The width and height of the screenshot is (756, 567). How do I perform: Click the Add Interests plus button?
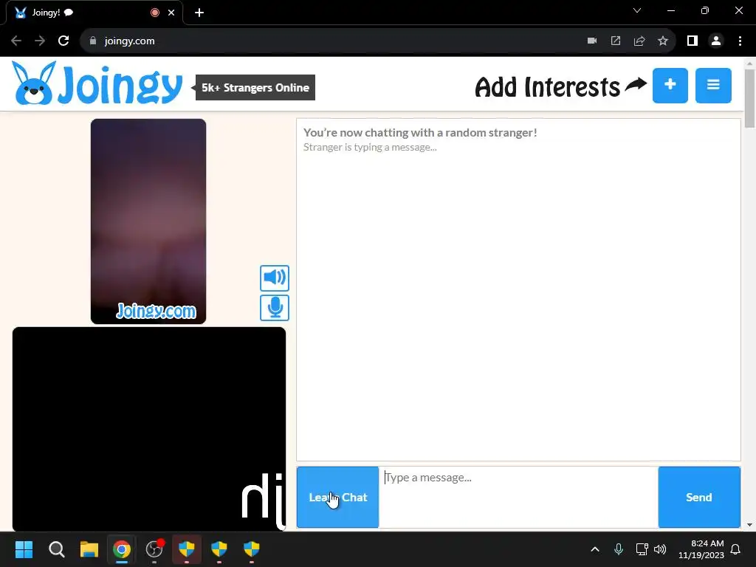670,86
